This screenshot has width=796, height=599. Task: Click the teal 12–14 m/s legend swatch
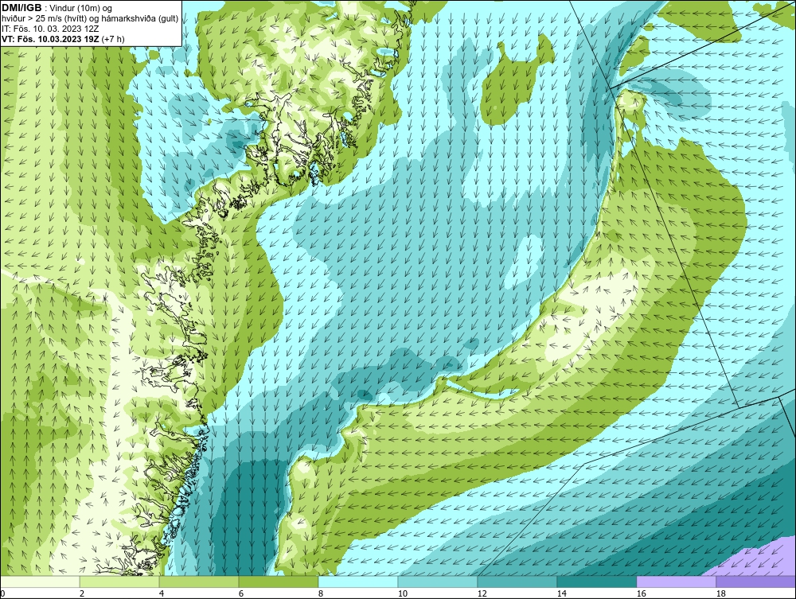(x=517, y=581)
